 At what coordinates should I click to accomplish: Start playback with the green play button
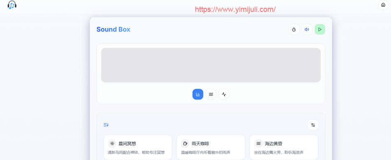click(x=320, y=29)
